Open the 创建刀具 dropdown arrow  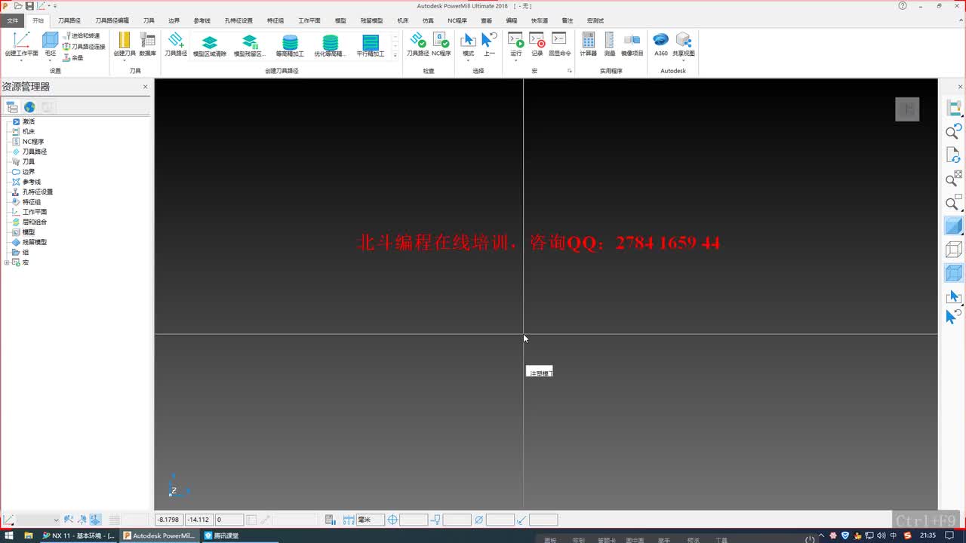point(125,60)
